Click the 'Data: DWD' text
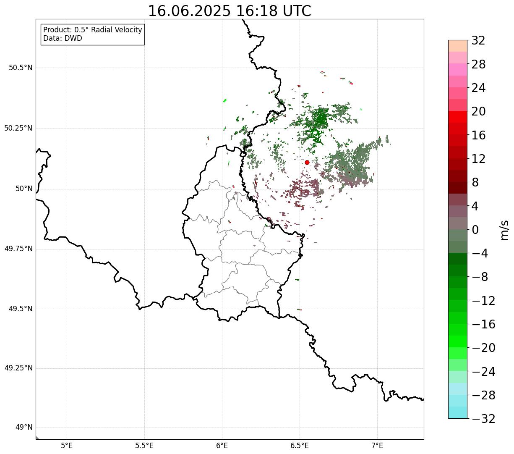Screen dimensions: 514x454 [x=63, y=39]
